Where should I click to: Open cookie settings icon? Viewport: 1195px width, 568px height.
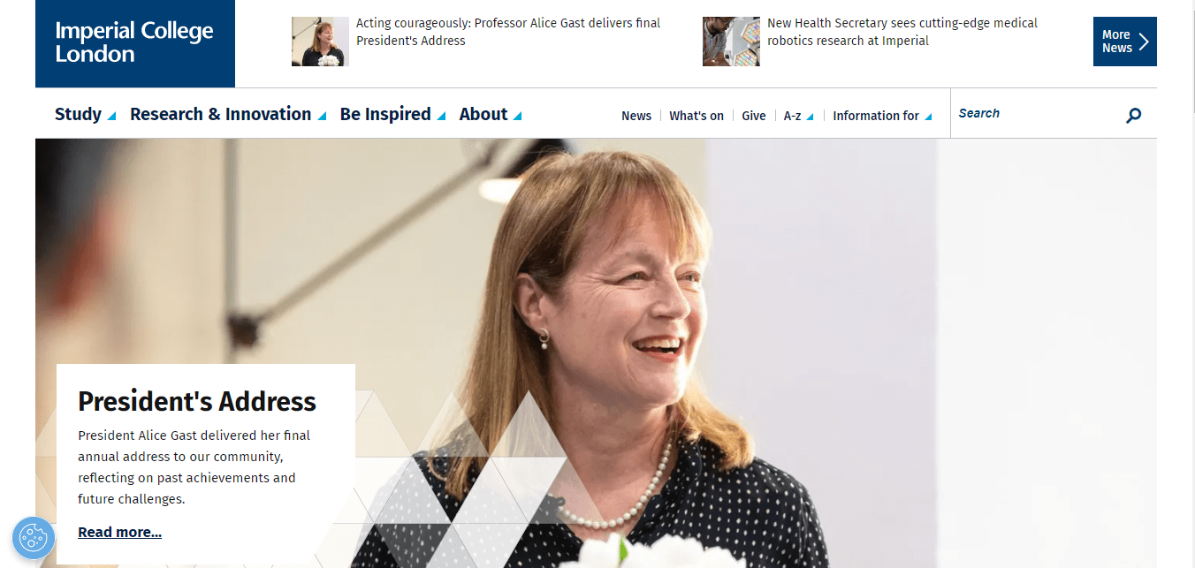[x=34, y=538]
